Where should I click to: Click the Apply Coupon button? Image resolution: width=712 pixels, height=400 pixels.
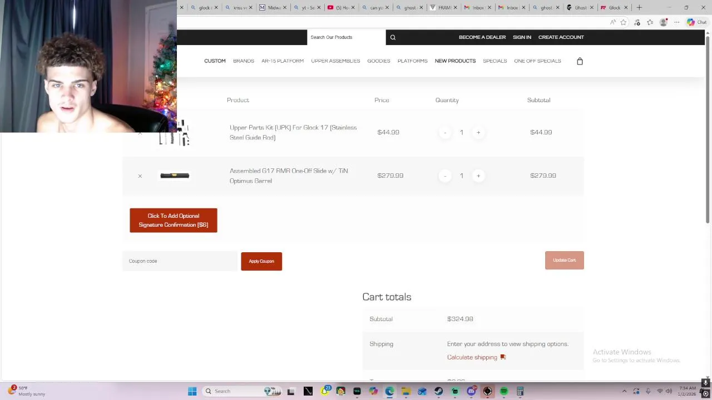(261, 261)
